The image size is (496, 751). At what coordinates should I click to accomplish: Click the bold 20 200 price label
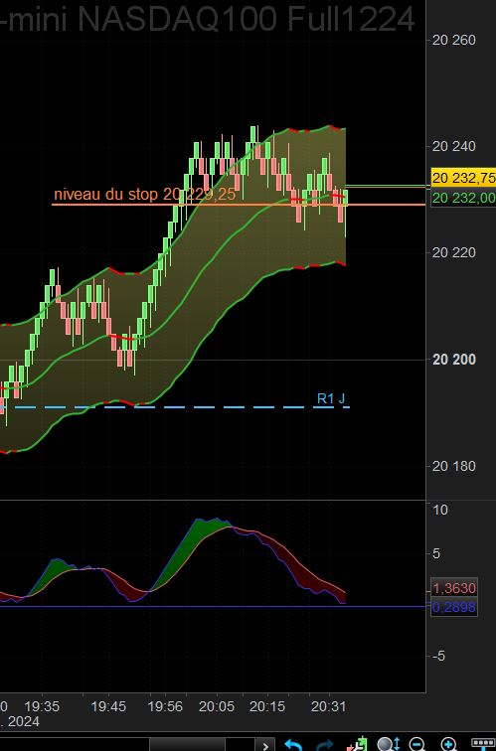(454, 360)
